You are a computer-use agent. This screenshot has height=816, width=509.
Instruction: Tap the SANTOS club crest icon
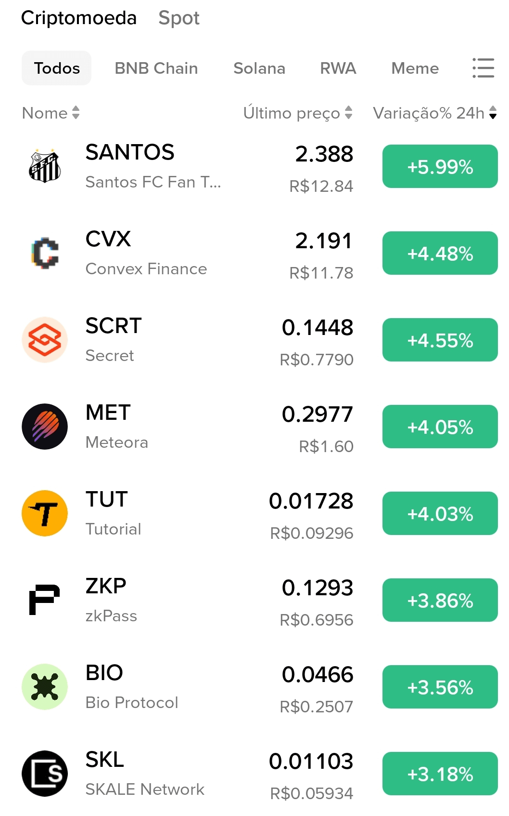[x=45, y=166]
